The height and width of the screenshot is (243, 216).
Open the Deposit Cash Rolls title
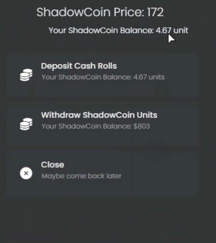(x=79, y=66)
